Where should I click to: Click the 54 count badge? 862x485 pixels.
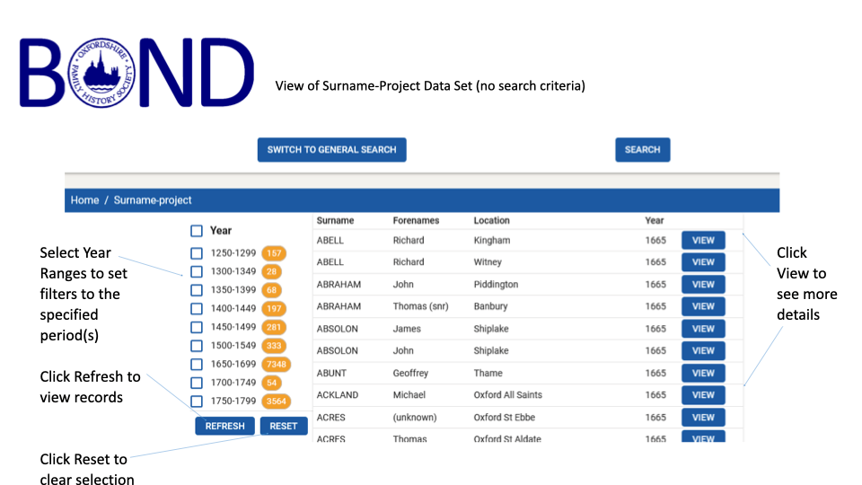pos(271,383)
